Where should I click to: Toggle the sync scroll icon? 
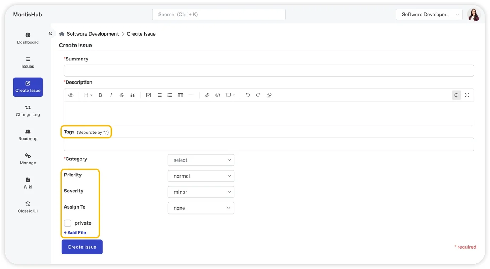tap(456, 95)
